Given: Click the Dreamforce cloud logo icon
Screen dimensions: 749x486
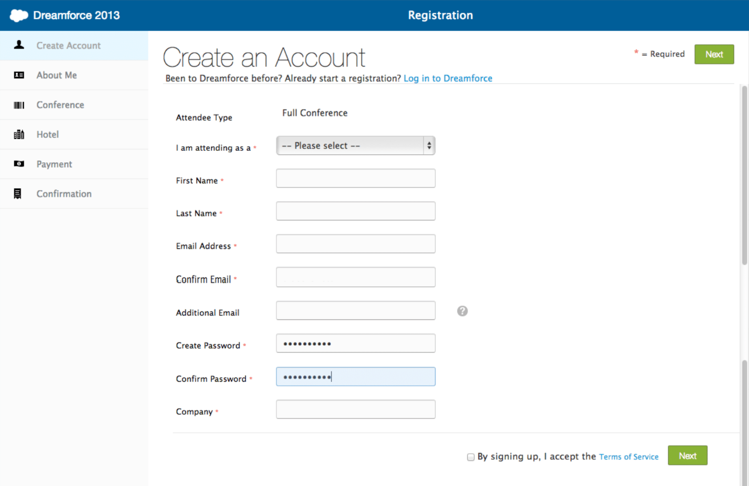Looking at the screenshot, I should click(x=19, y=15).
